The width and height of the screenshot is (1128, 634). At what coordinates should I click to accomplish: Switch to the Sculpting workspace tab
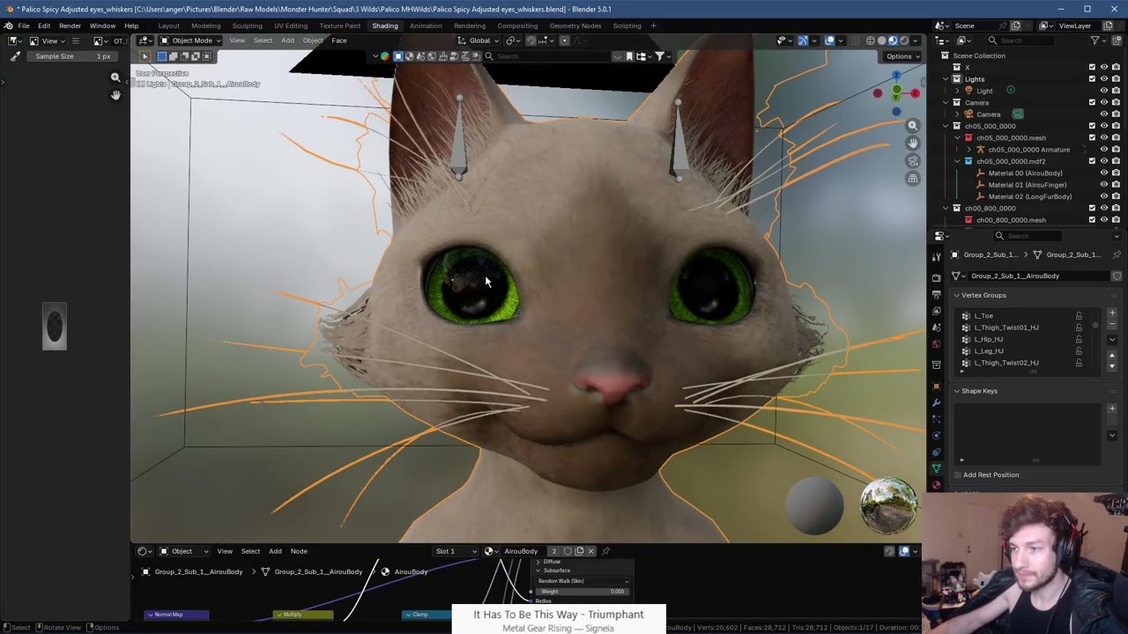point(247,26)
